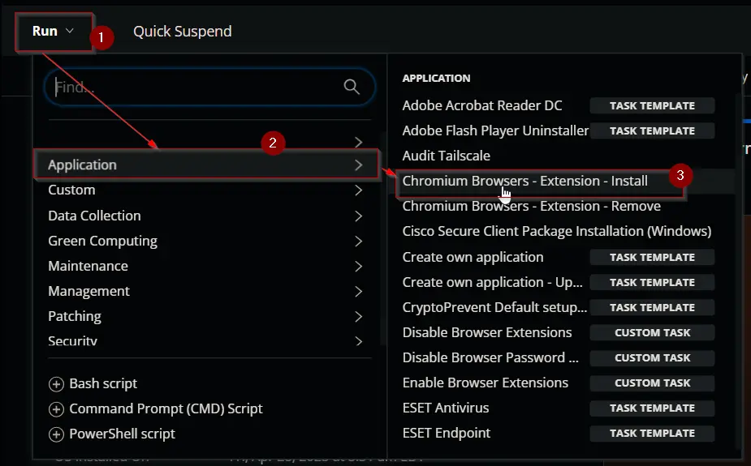Screen dimensions: 751x466
Task: Expand Custom category chevron
Action: click(x=358, y=190)
